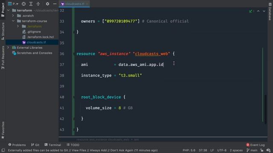This screenshot has height=153, width=273.
Task: Hide the project panel with the minus icon
Action: pyautogui.click(x=55, y=4)
